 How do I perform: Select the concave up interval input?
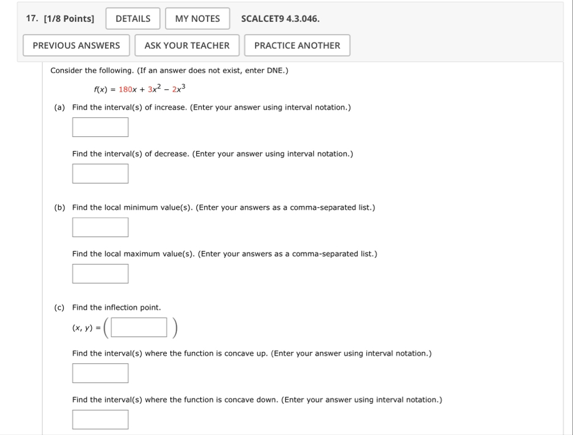100,373
